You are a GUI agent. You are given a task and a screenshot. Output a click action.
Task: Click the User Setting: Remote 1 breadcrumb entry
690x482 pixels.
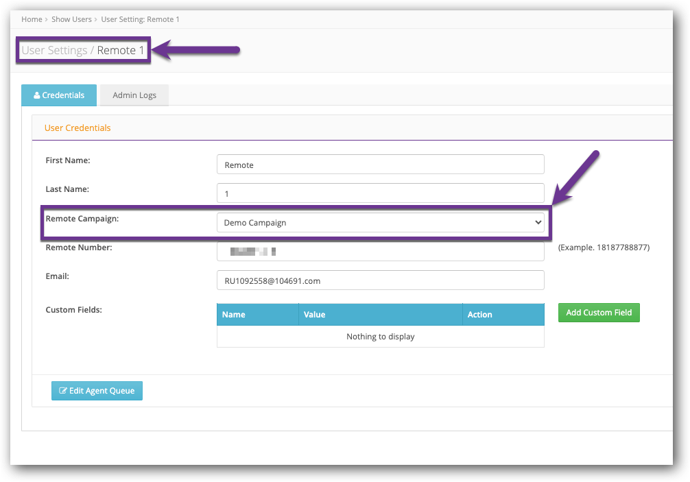tap(140, 19)
